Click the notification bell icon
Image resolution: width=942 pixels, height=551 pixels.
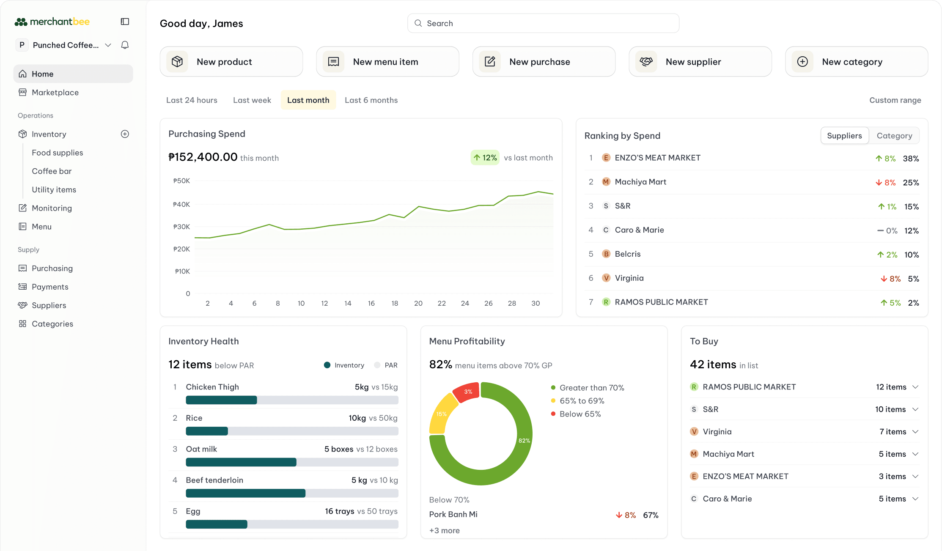pos(125,45)
